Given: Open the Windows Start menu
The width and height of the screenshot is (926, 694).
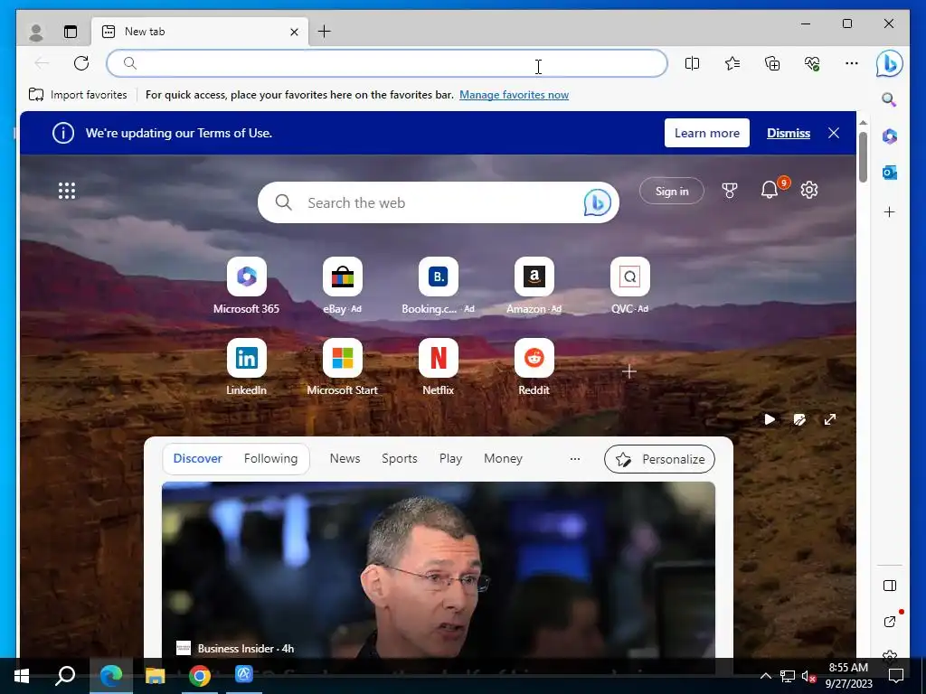Looking at the screenshot, I should tap(22, 676).
